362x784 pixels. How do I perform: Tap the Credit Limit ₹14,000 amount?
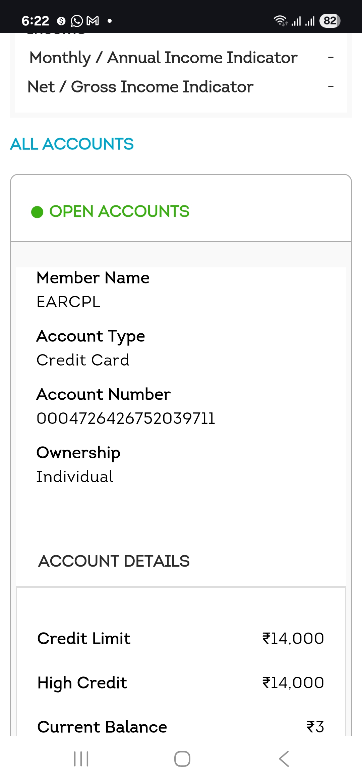pyautogui.click(x=293, y=638)
